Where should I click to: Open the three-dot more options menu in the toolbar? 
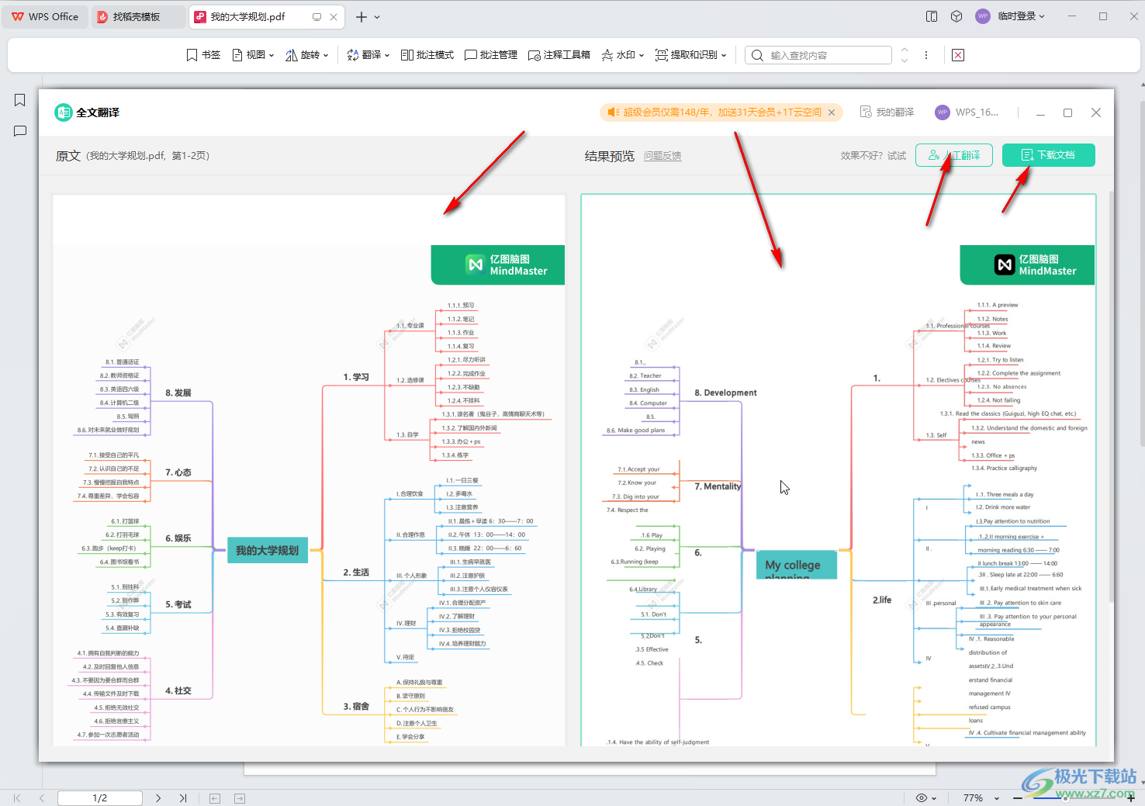tap(926, 55)
